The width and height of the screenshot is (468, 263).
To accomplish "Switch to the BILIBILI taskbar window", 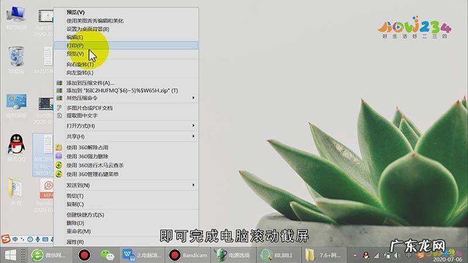I will 278,255.
